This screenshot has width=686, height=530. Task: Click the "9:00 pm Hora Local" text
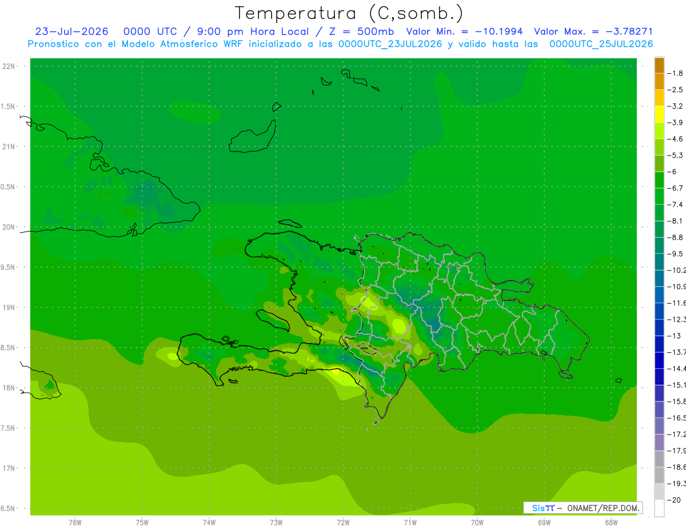[253, 31]
